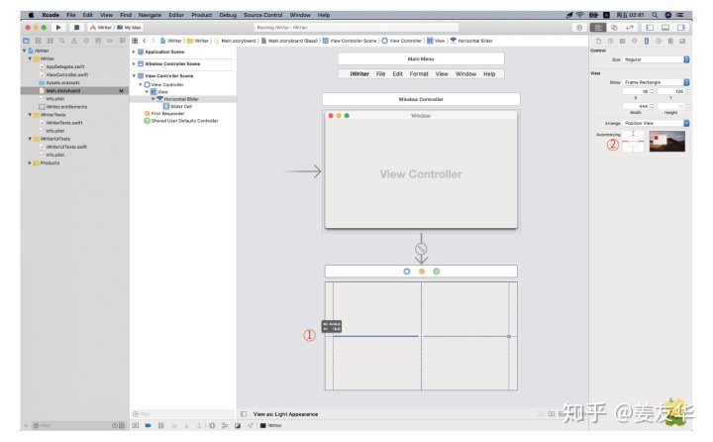Collapse the iWriterTests group
Image resolution: width=713 pixels, height=442 pixels.
tap(30, 115)
